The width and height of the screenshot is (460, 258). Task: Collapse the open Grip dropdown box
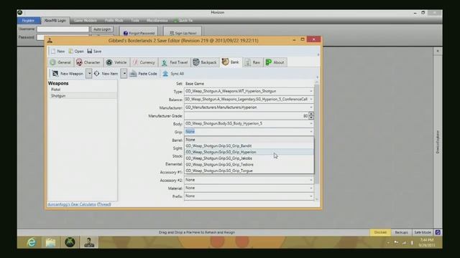[x=311, y=132]
